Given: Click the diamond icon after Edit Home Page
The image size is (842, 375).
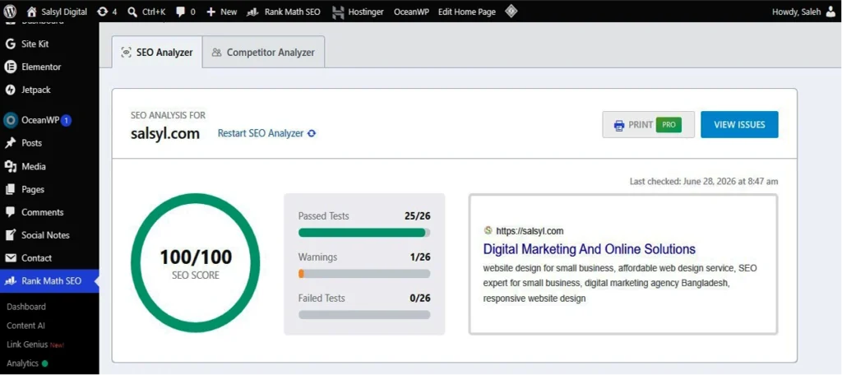Looking at the screenshot, I should 511,12.
